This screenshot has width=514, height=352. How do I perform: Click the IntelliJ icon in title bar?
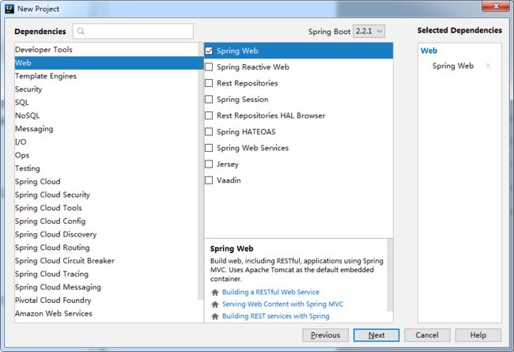coord(9,9)
